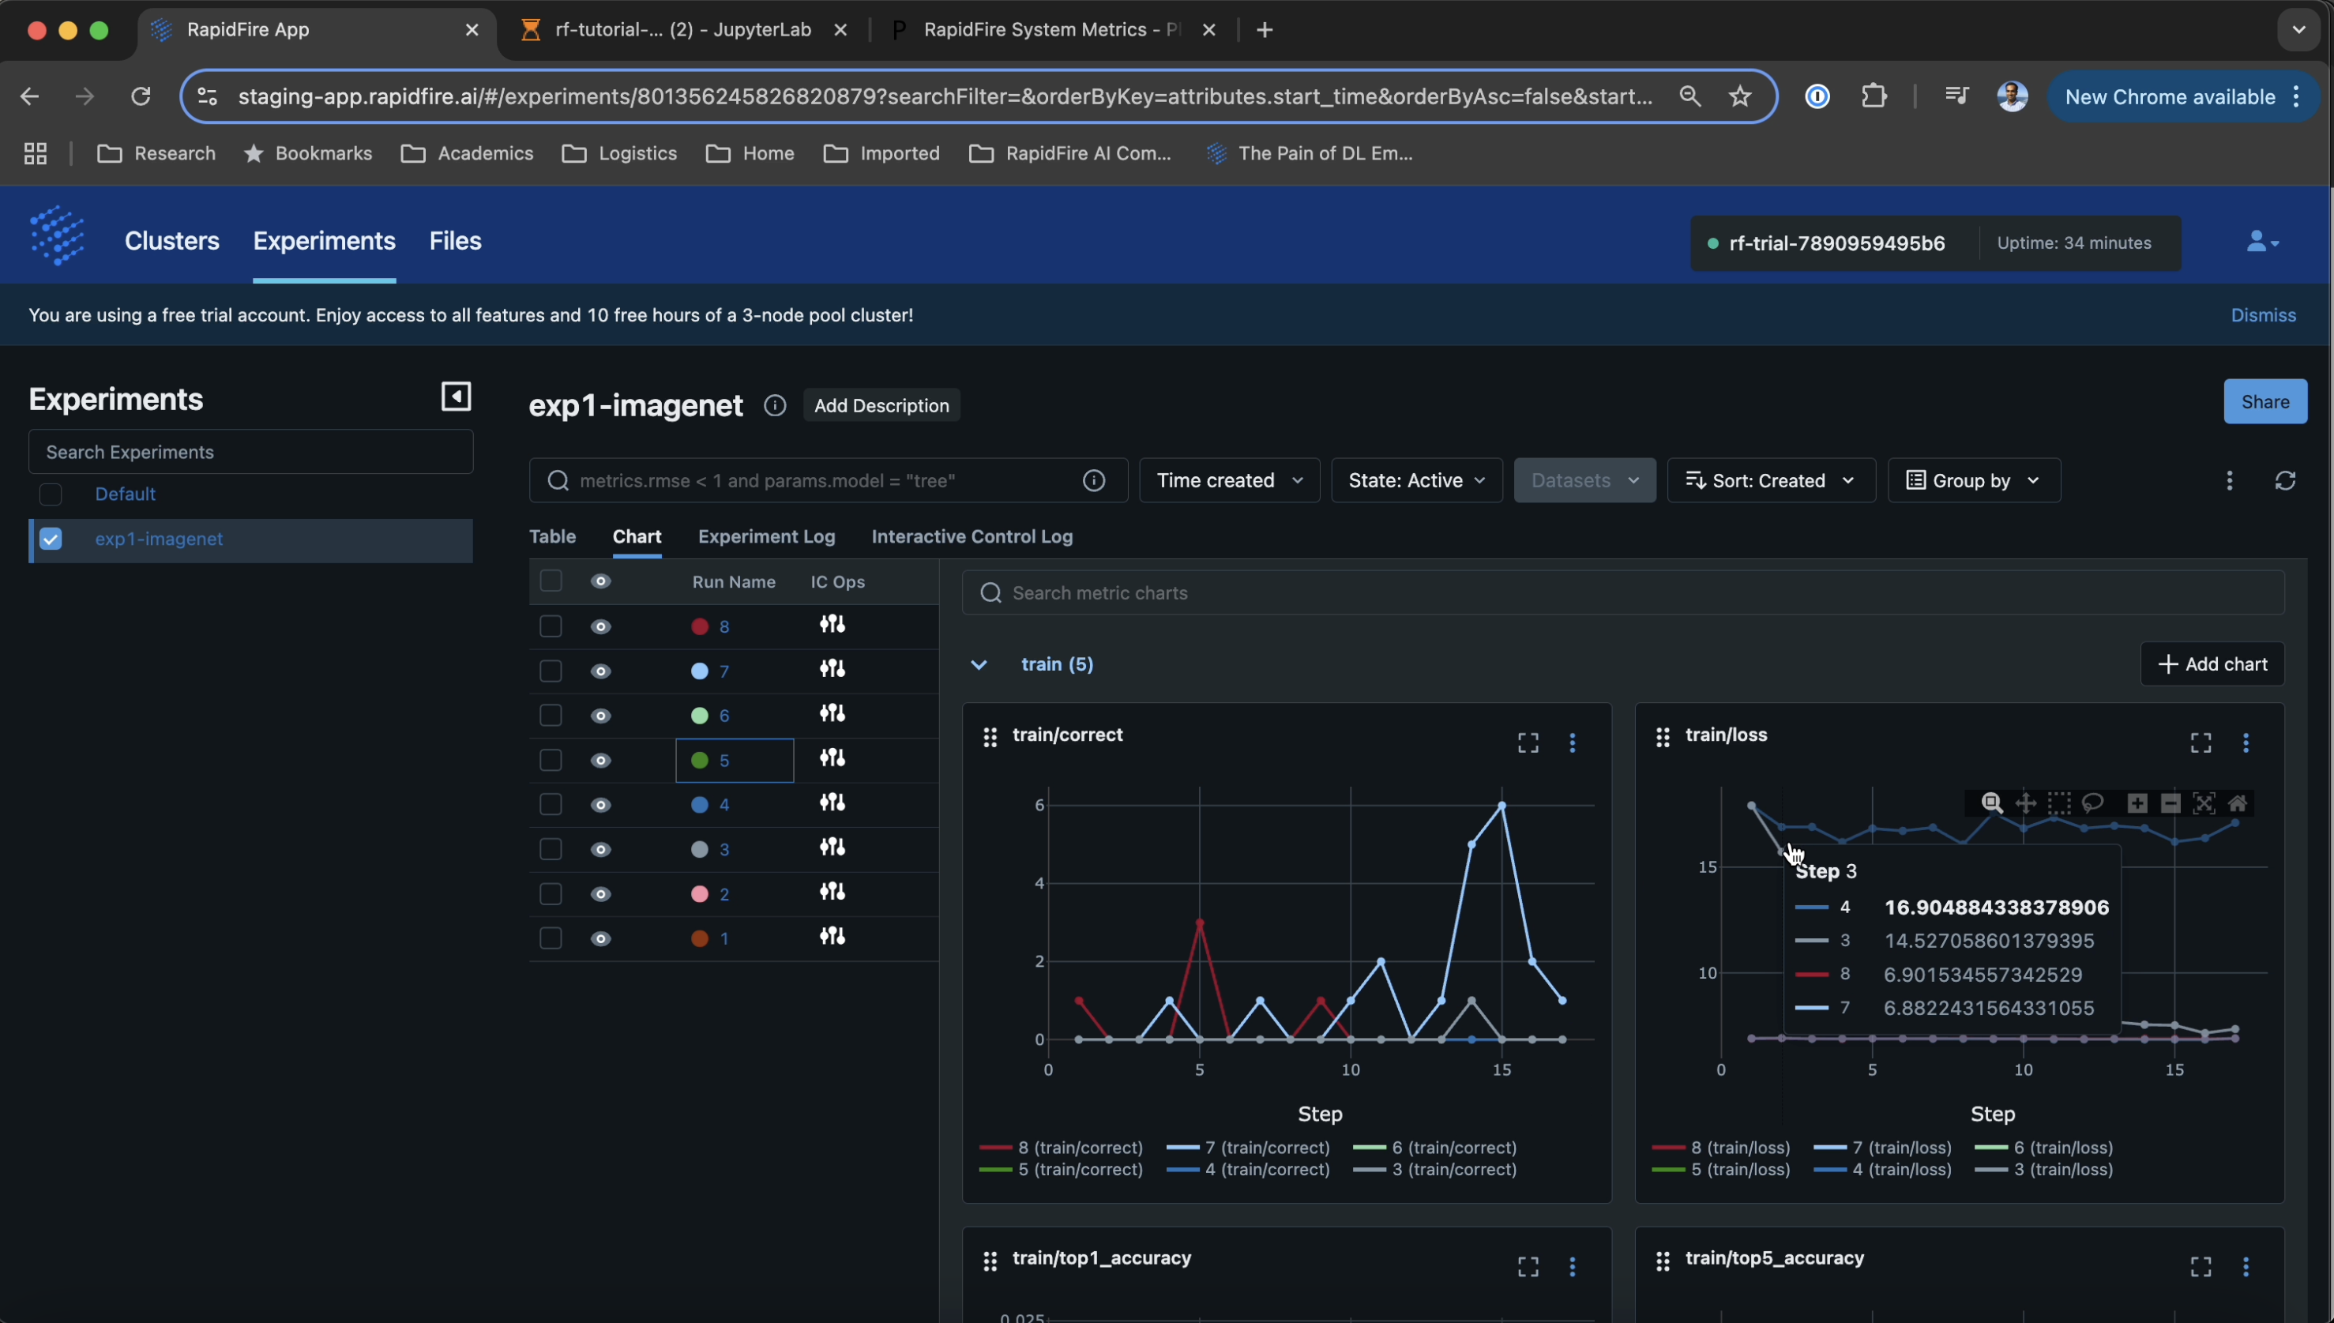Click the RapidFire logo in header
The width and height of the screenshot is (2334, 1323).
(x=57, y=235)
